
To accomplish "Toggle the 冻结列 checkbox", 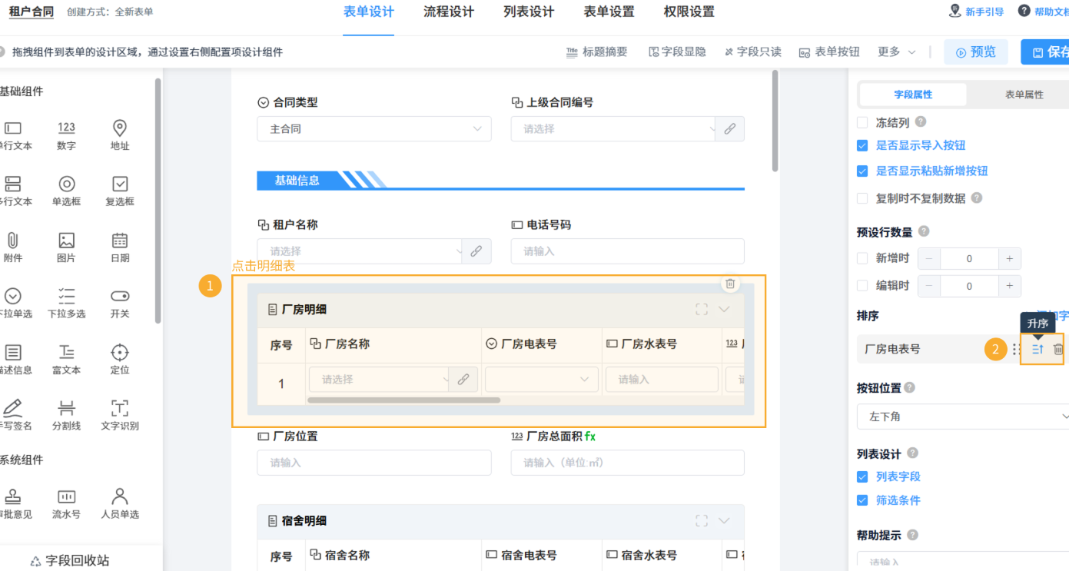I will pos(862,122).
